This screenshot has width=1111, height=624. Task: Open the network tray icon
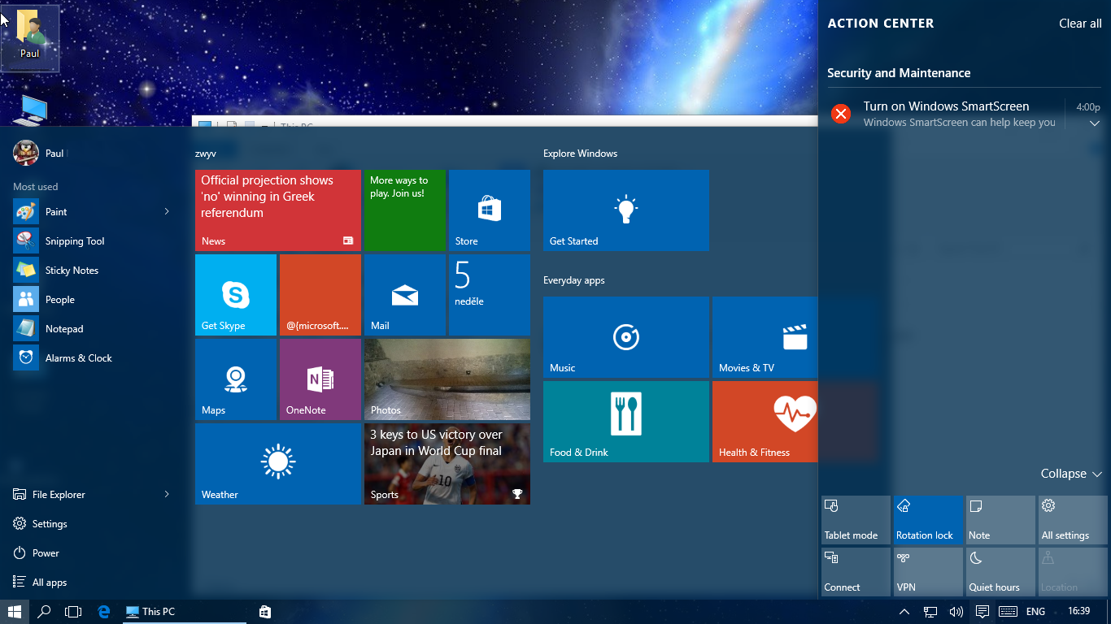[x=930, y=612]
